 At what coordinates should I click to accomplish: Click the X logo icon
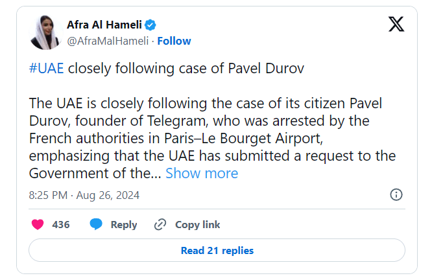coord(396,25)
